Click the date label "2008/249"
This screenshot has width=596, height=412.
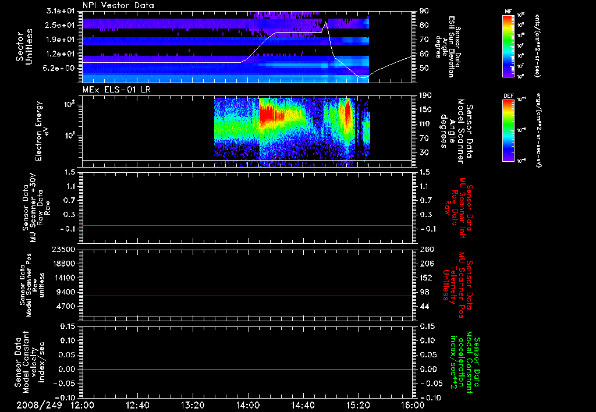39,405
